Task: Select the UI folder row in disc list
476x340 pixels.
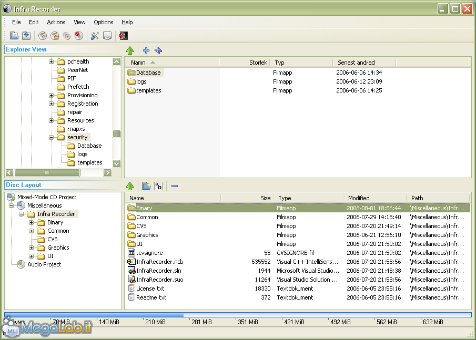Action: [298, 244]
